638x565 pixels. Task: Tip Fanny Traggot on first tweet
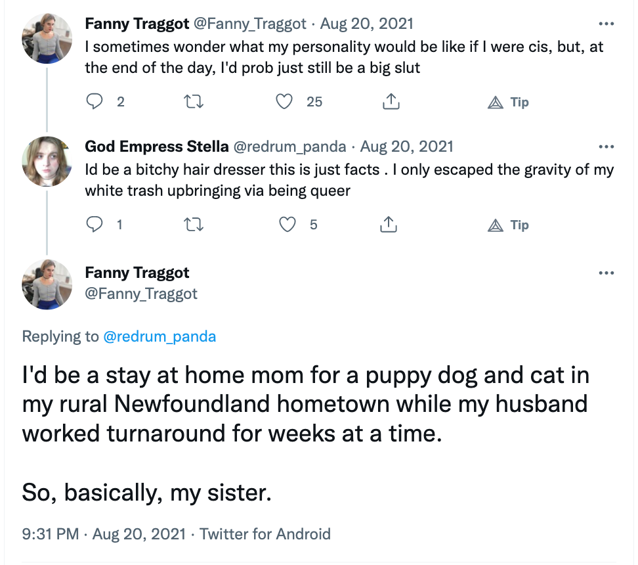tap(508, 102)
